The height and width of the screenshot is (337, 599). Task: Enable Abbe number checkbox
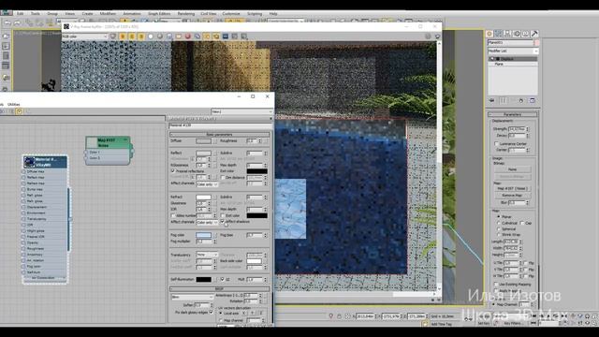pos(172,215)
